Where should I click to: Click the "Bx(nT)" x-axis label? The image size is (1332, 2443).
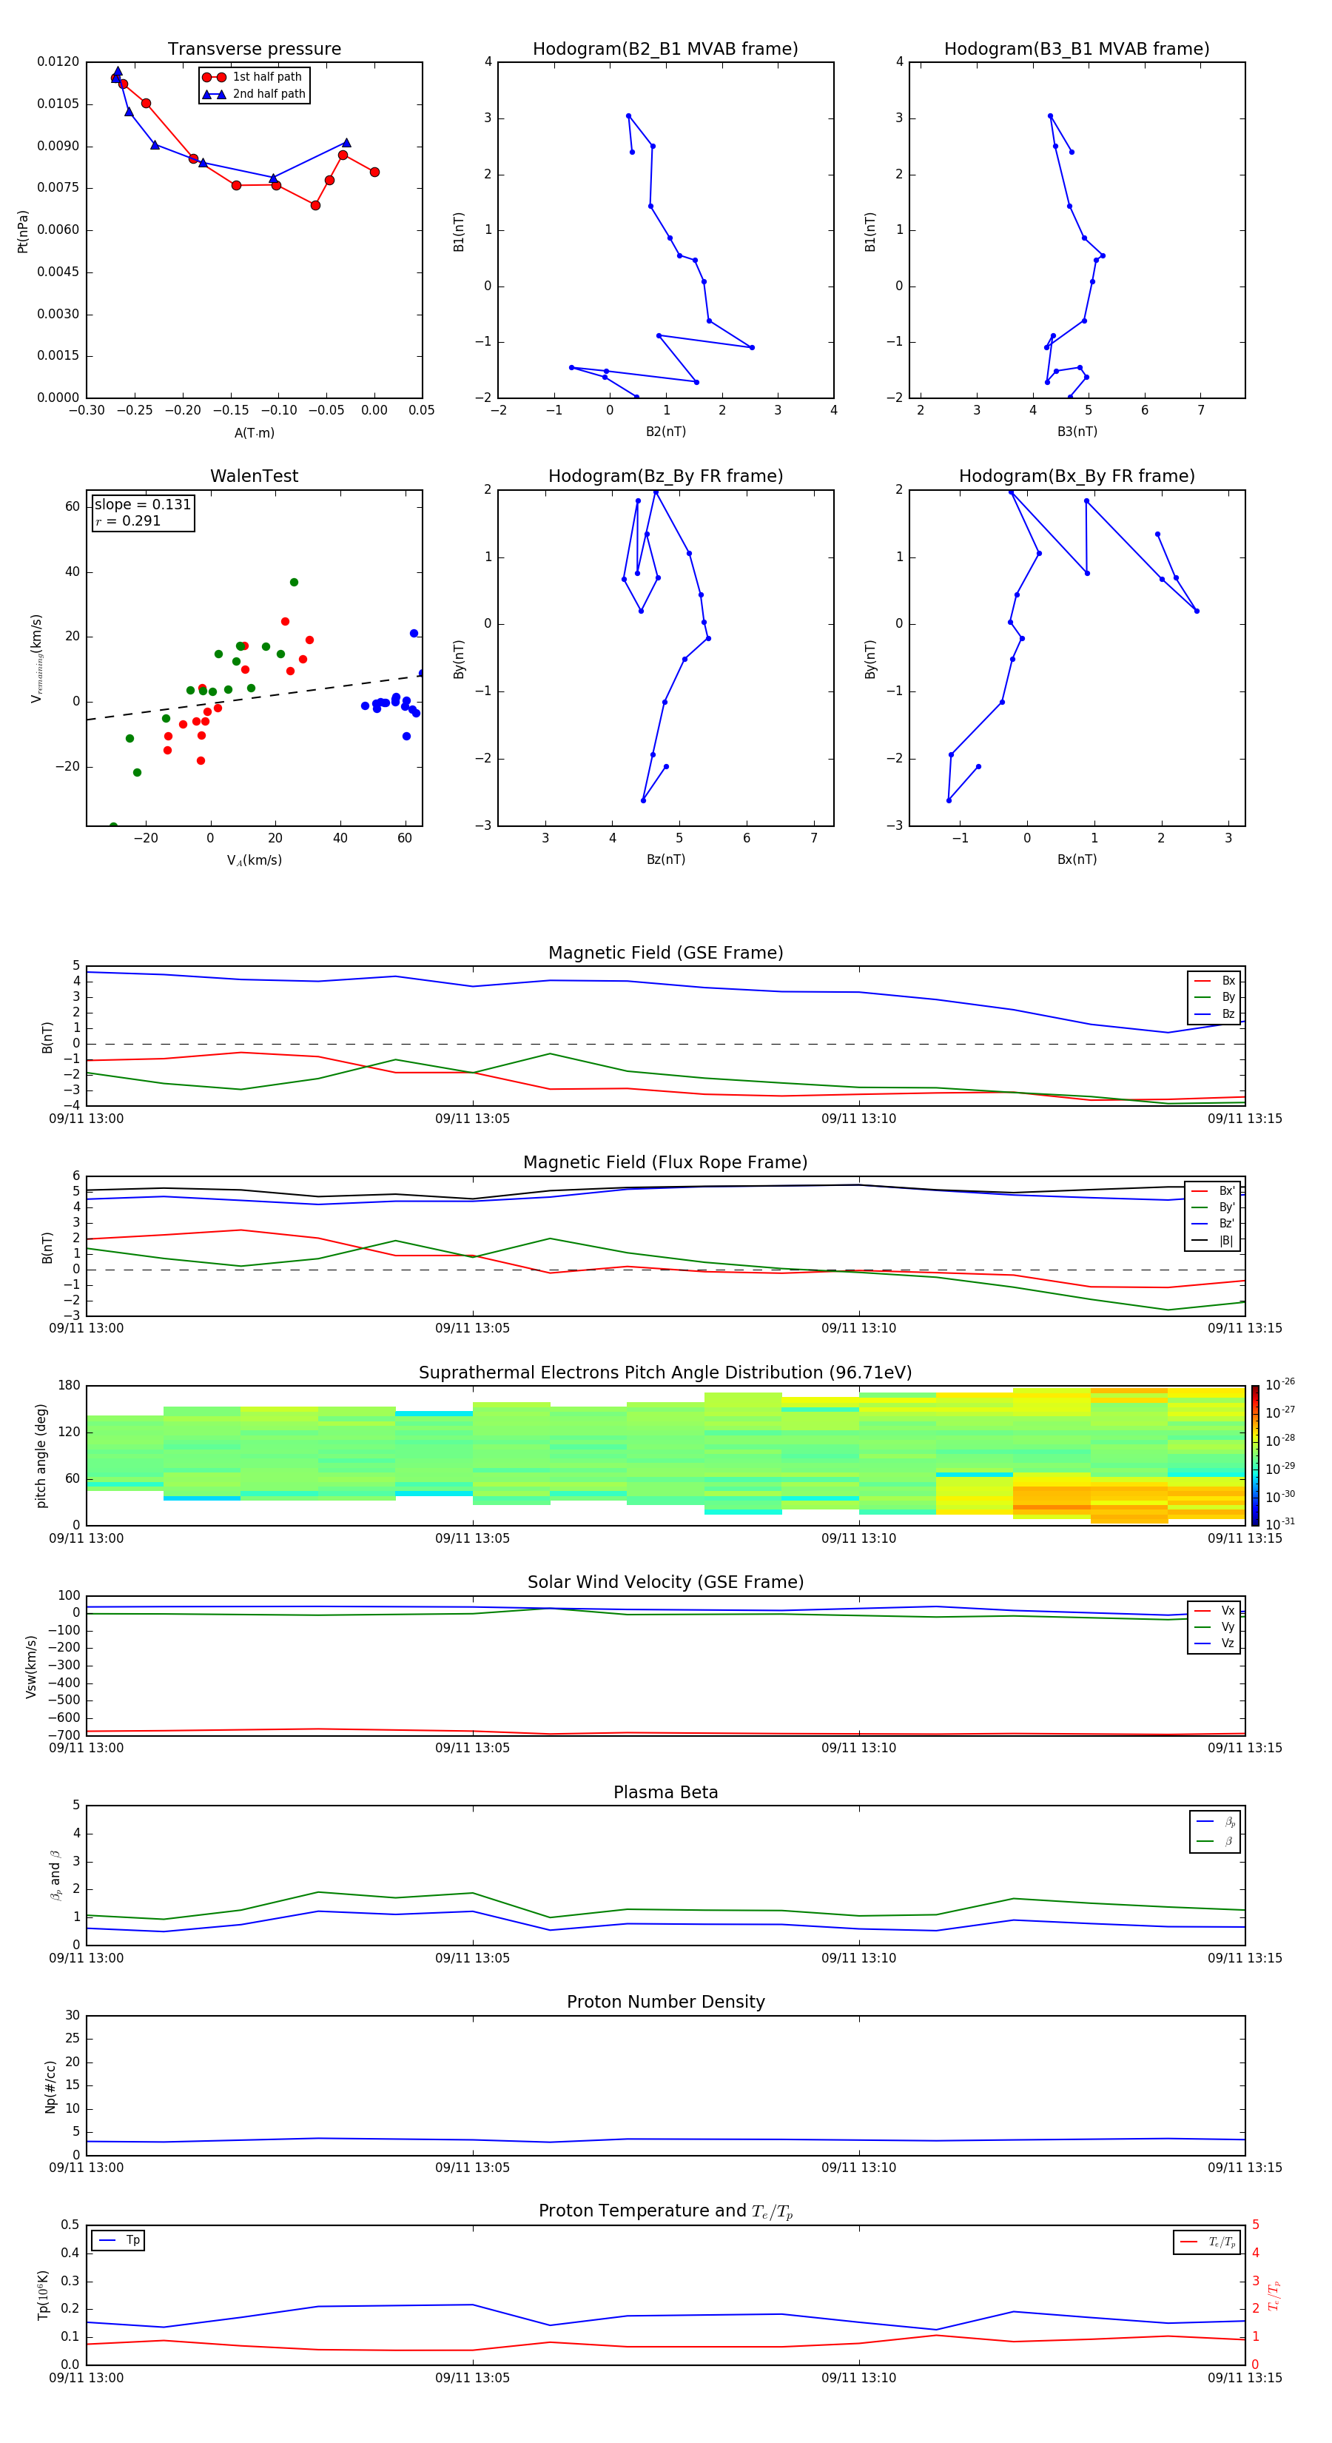tap(1077, 859)
